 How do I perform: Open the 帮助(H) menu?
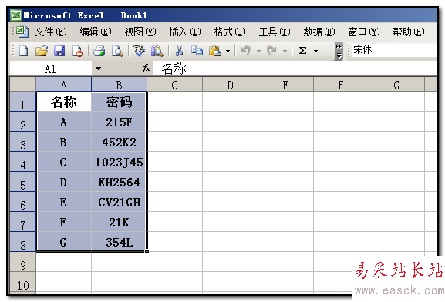point(409,32)
